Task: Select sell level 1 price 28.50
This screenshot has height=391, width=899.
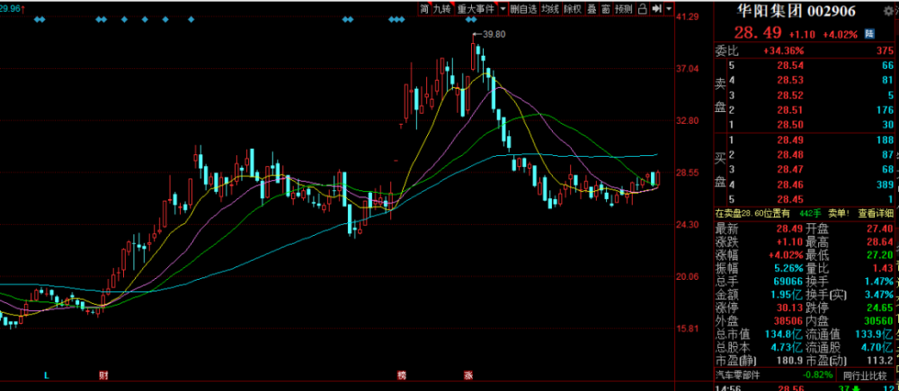Action: point(790,126)
